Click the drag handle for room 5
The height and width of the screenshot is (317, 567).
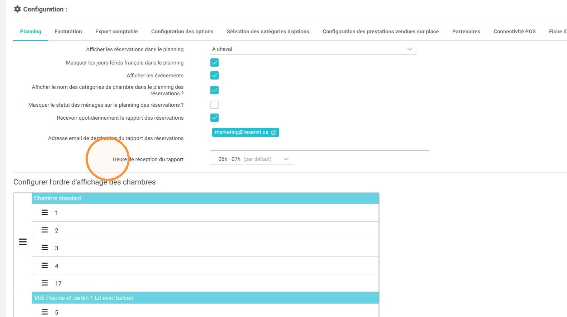45,312
